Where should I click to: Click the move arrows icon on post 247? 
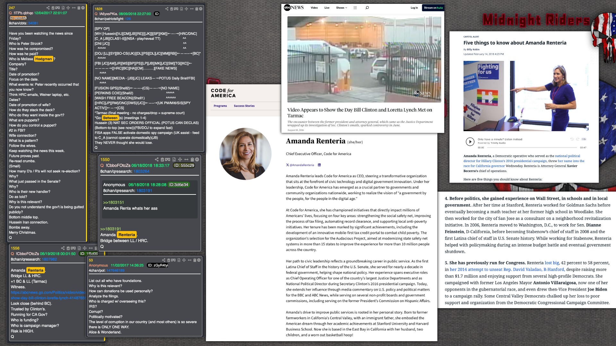tap(68, 8)
